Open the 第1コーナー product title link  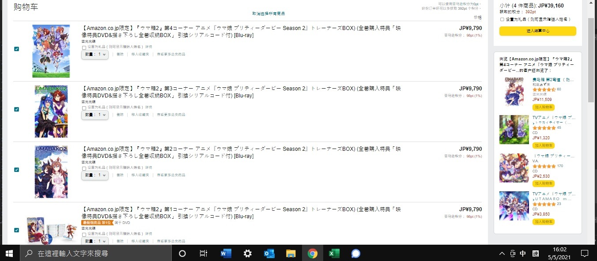242,213
